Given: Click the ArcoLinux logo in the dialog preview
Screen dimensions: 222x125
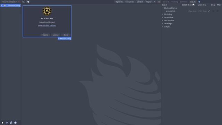Looking at the screenshot, I should click(x=47, y=11).
